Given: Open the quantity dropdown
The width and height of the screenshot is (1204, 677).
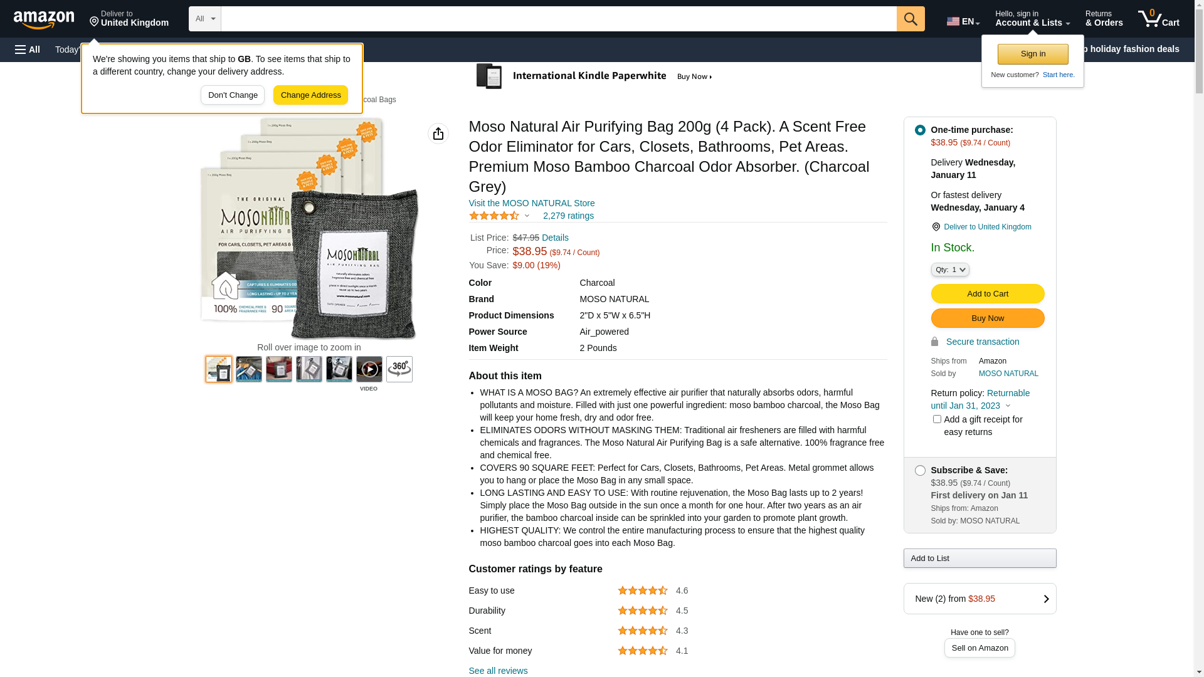Looking at the screenshot, I should (949, 270).
